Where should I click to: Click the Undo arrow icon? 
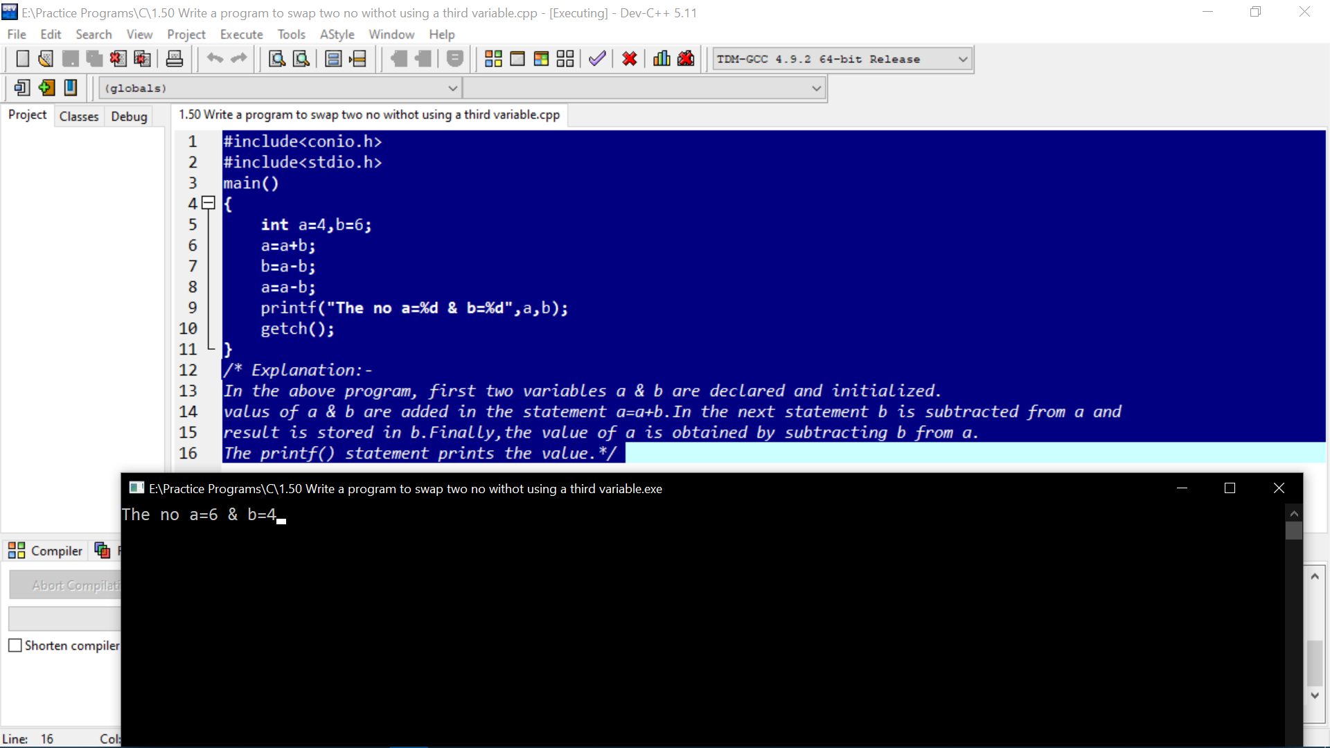coord(215,59)
